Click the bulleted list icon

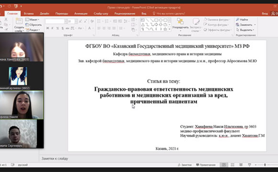click(99, 21)
